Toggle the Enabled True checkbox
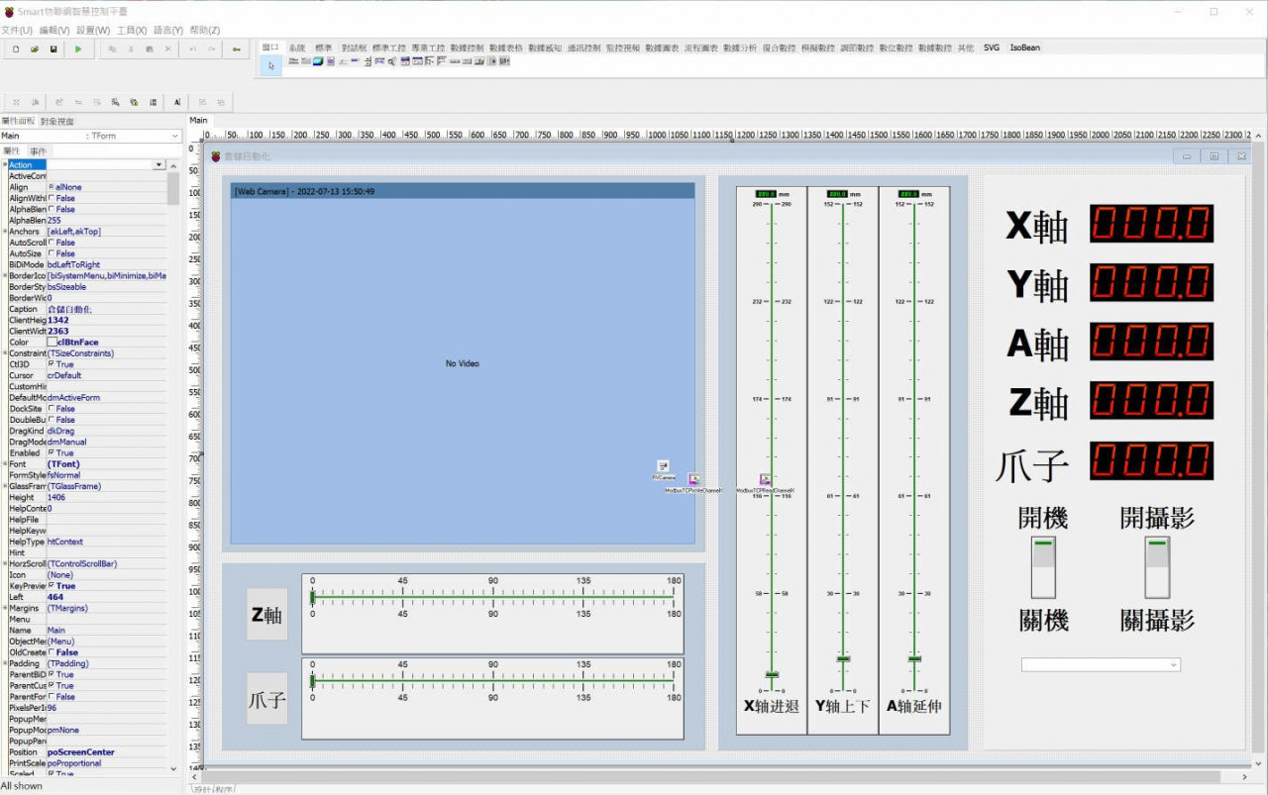The image size is (1268, 795). pos(52,453)
